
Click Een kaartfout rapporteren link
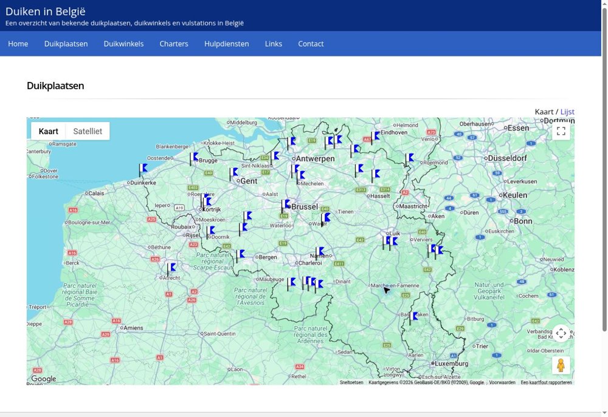[x=546, y=382]
